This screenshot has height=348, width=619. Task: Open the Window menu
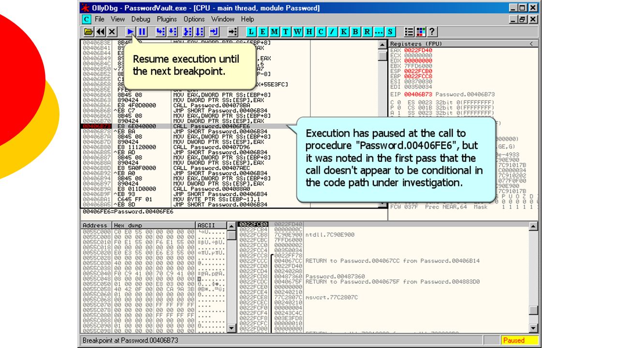point(223,19)
